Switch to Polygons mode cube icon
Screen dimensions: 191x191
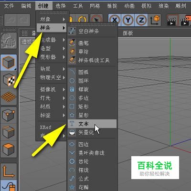(x=9, y=149)
